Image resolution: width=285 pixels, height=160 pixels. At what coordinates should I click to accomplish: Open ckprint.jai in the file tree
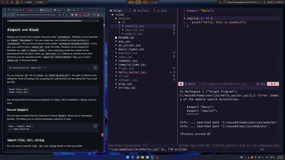click(x=134, y=30)
